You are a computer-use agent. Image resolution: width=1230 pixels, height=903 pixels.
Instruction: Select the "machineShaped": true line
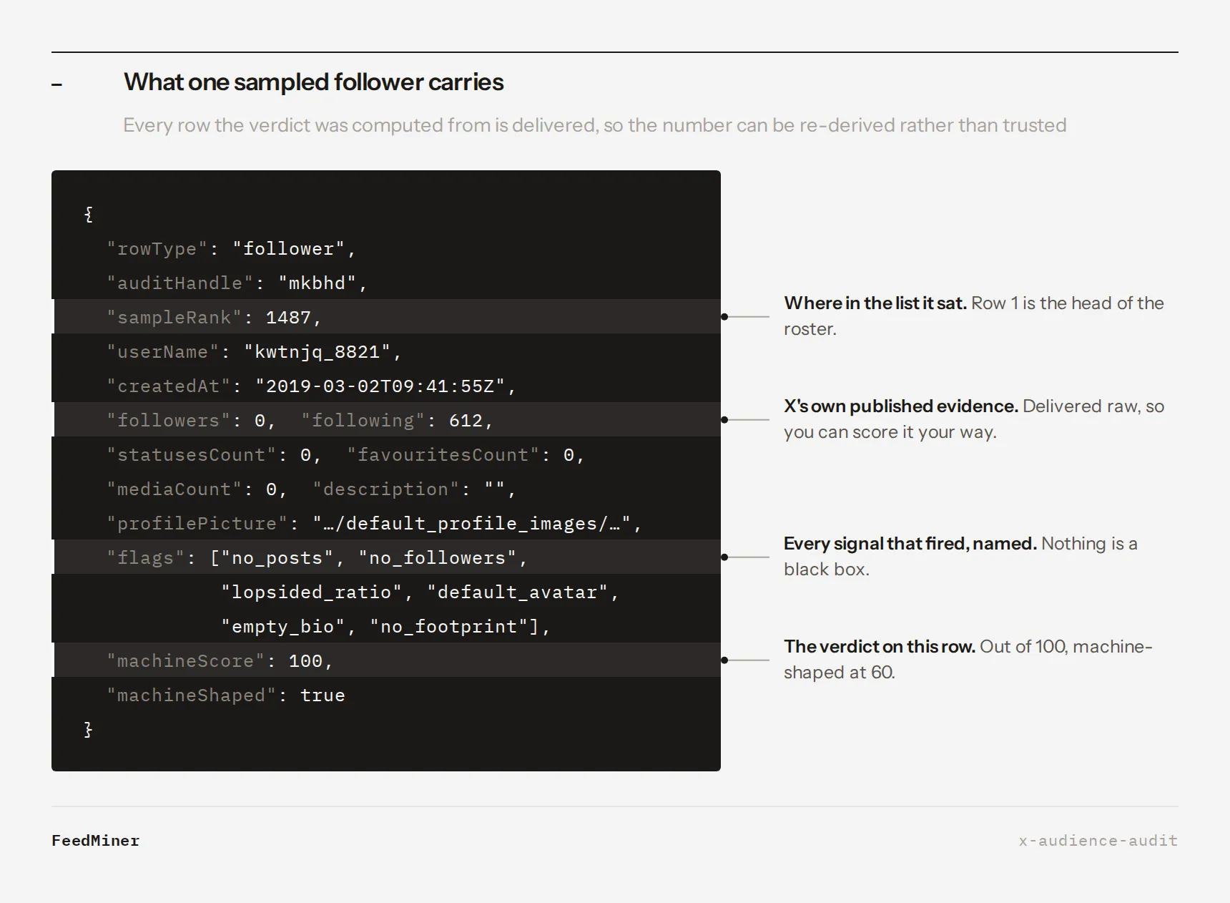[225, 695]
